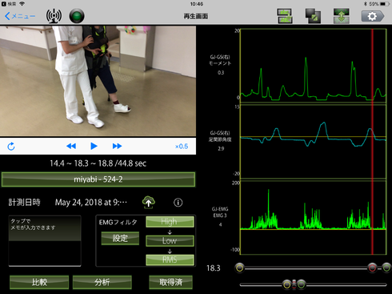Screen dimensions: 392x294
Task: Tap the GJ-EMG EMG 3 graph
Action: (314, 217)
